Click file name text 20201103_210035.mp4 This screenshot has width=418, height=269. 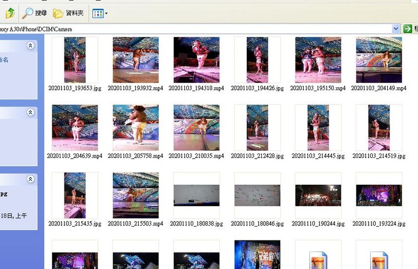tap(196, 156)
